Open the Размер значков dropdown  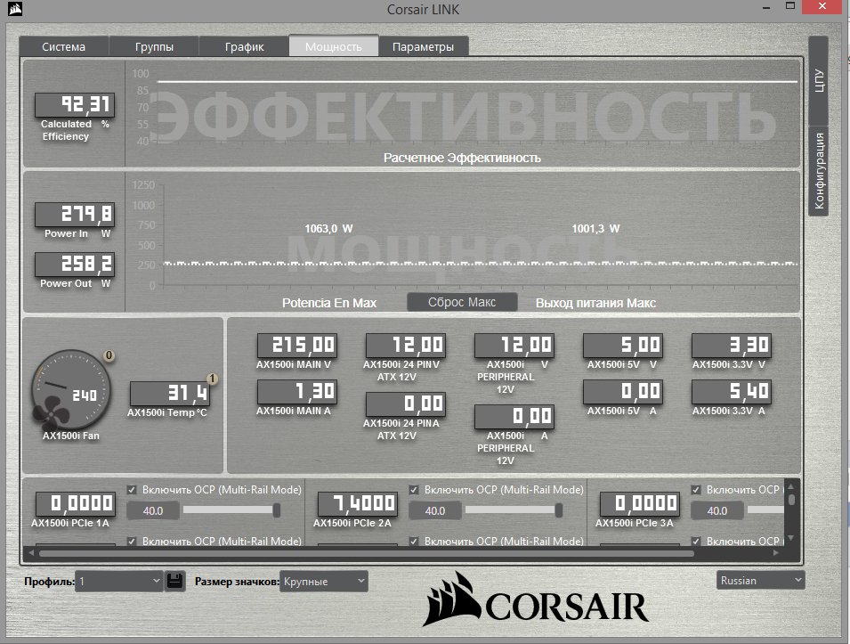(x=324, y=581)
